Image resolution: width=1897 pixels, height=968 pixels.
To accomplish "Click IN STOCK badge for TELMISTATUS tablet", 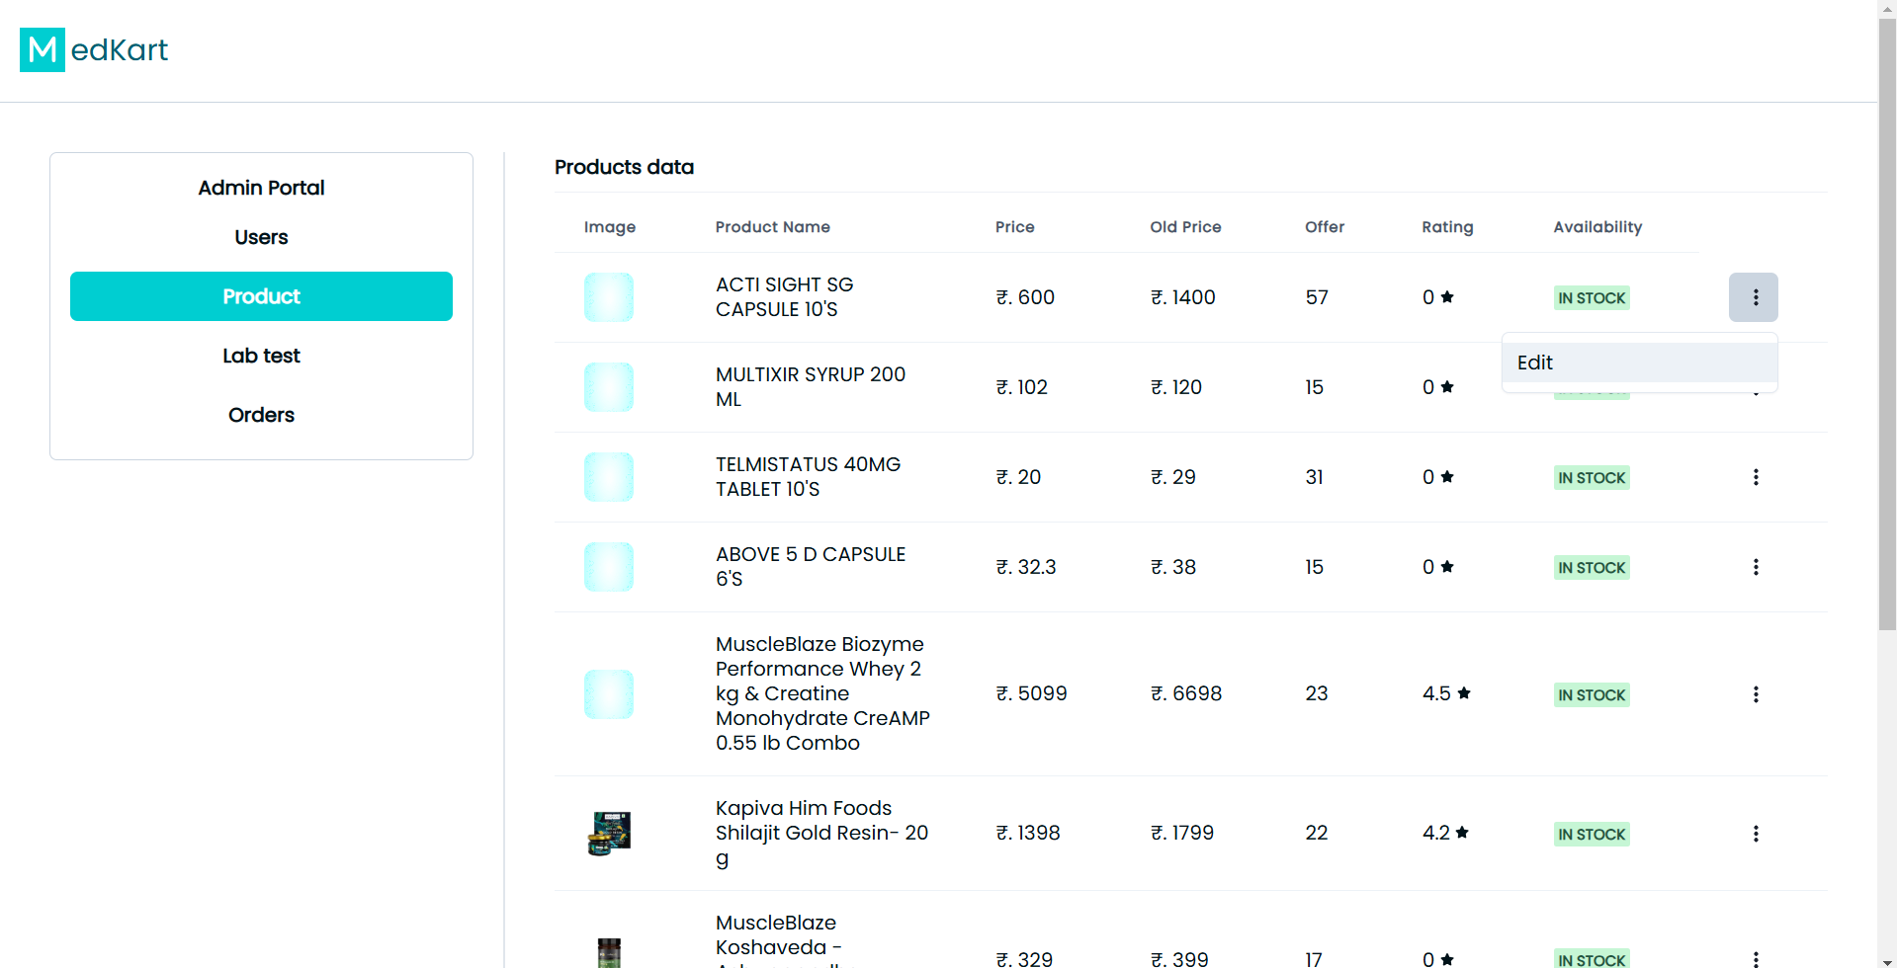I will (1591, 478).
